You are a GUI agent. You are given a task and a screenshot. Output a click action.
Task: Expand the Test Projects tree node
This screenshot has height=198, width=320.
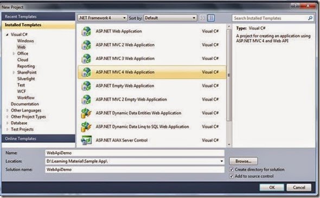8,129
